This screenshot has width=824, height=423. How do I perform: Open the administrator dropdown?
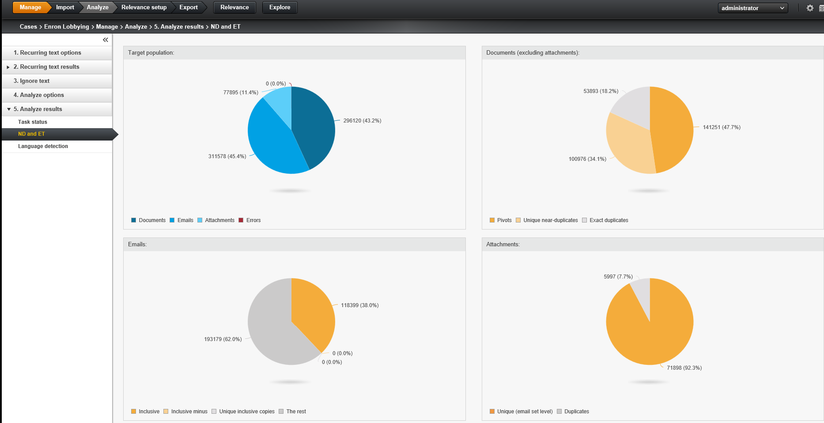tap(752, 7)
